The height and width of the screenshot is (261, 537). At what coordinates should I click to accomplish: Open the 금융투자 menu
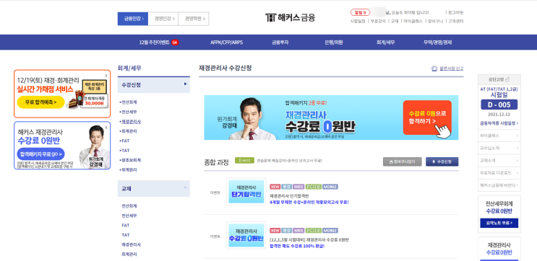(280, 43)
